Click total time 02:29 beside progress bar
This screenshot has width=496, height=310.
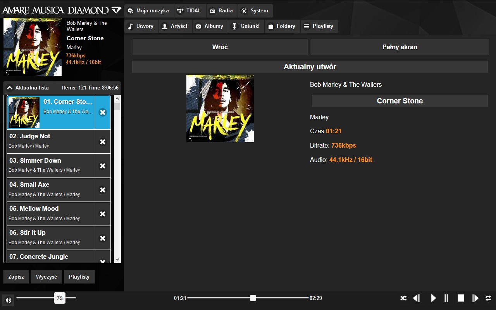click(x=316, y=298)
